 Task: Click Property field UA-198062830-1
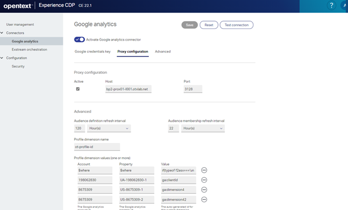pyautogui.click(x=136, y=180)
